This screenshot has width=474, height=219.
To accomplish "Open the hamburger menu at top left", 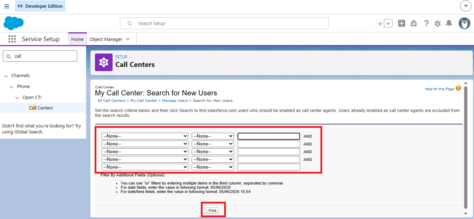I will click(7, 6).
